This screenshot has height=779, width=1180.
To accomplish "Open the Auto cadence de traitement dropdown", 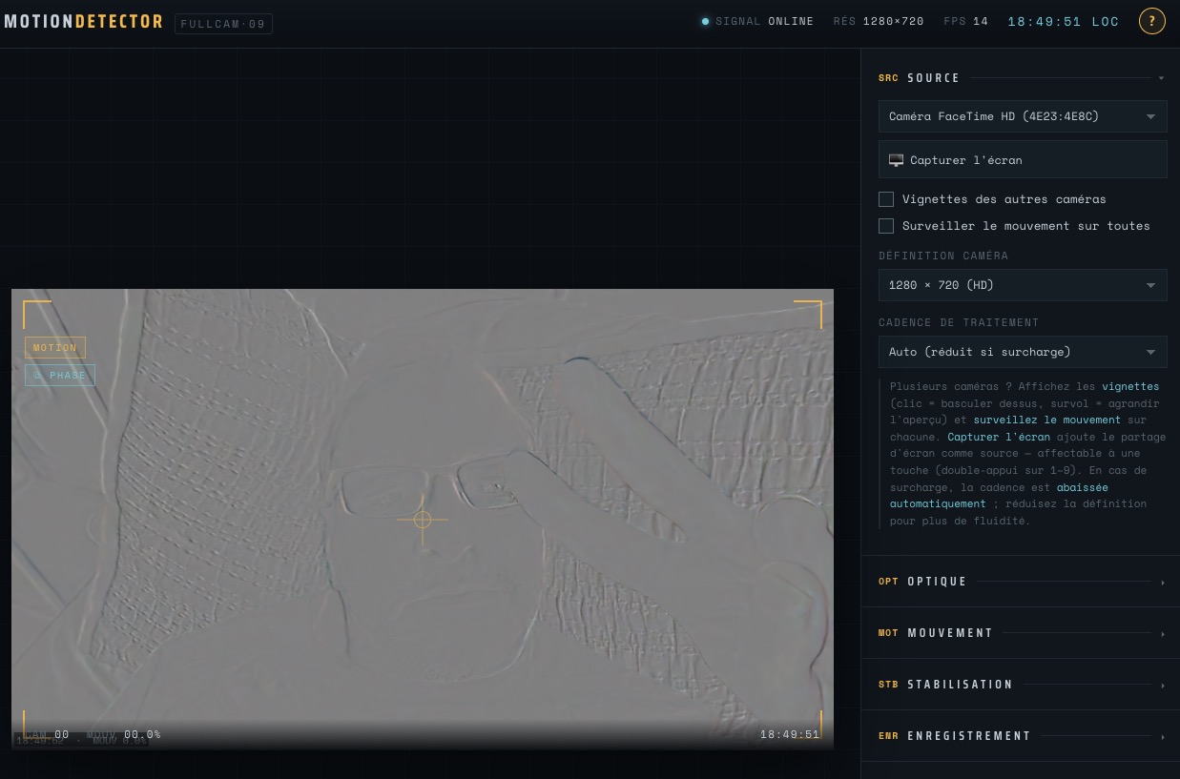I will coord(1023,352).
